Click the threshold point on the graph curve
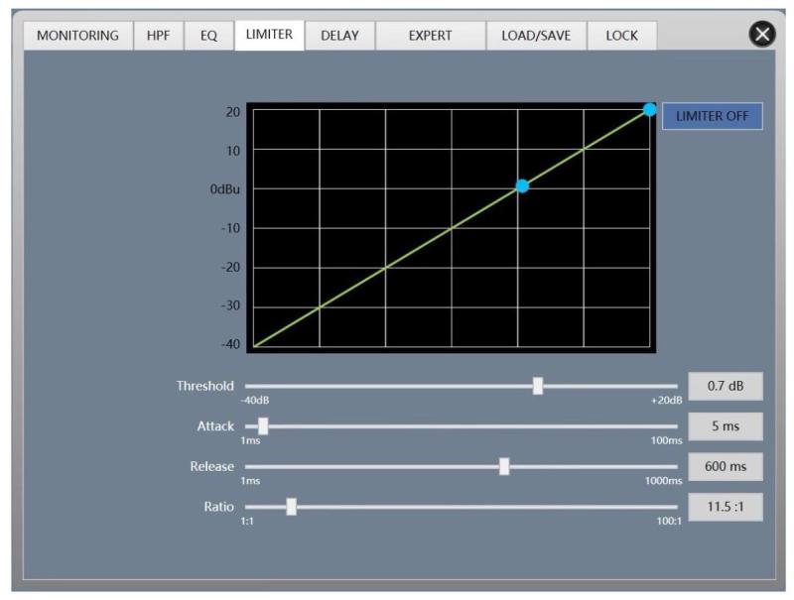The image size is (794, 600). coord(522,186)
